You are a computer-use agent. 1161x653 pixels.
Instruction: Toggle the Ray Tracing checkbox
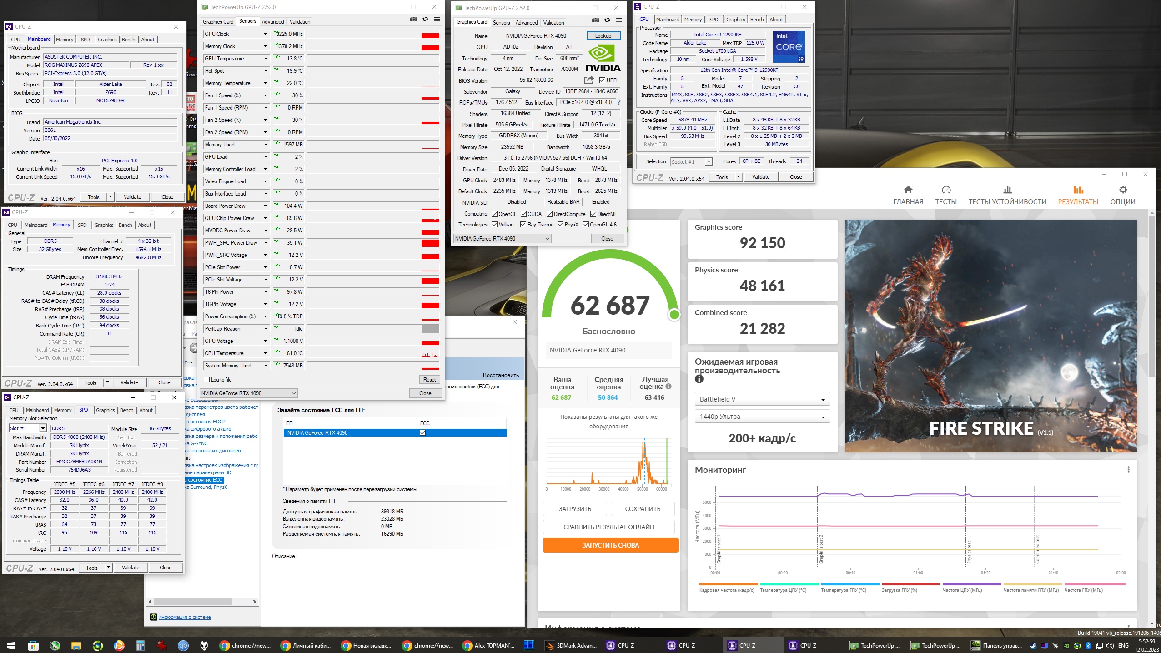tap(523, 225)
